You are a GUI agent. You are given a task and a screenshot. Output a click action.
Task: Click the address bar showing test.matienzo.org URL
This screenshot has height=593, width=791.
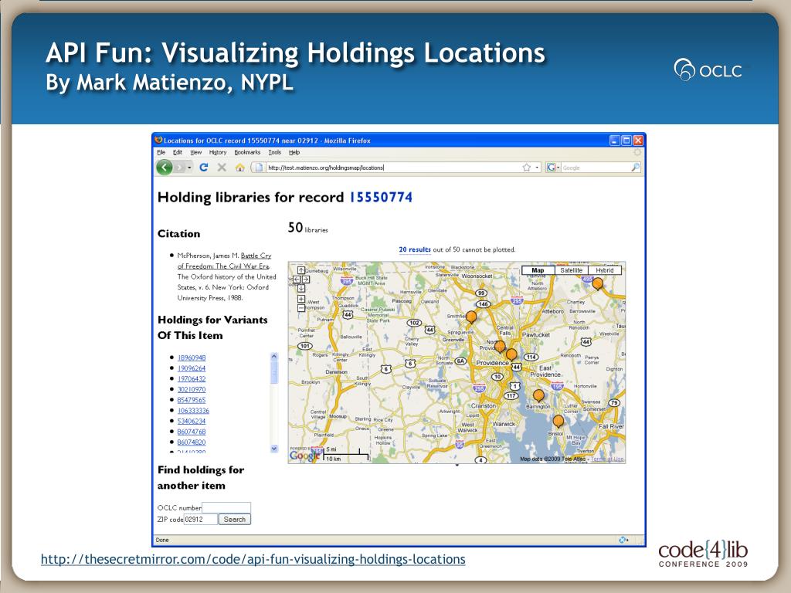pos(393,168)
